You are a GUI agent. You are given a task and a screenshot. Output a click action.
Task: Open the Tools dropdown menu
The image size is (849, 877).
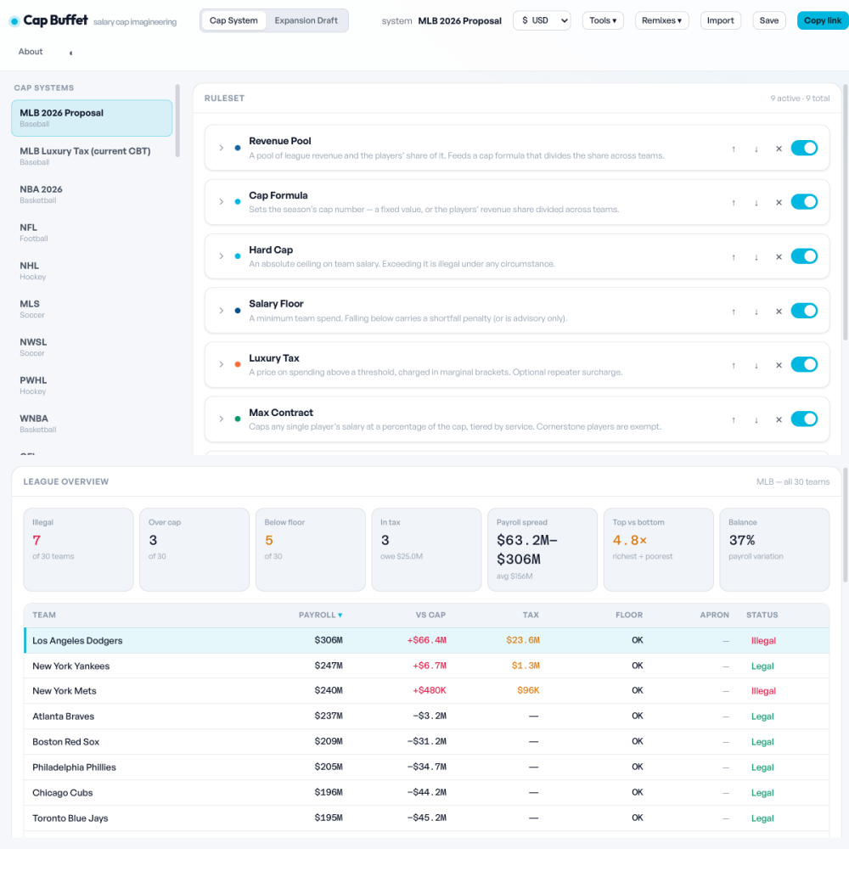point(603,20)
